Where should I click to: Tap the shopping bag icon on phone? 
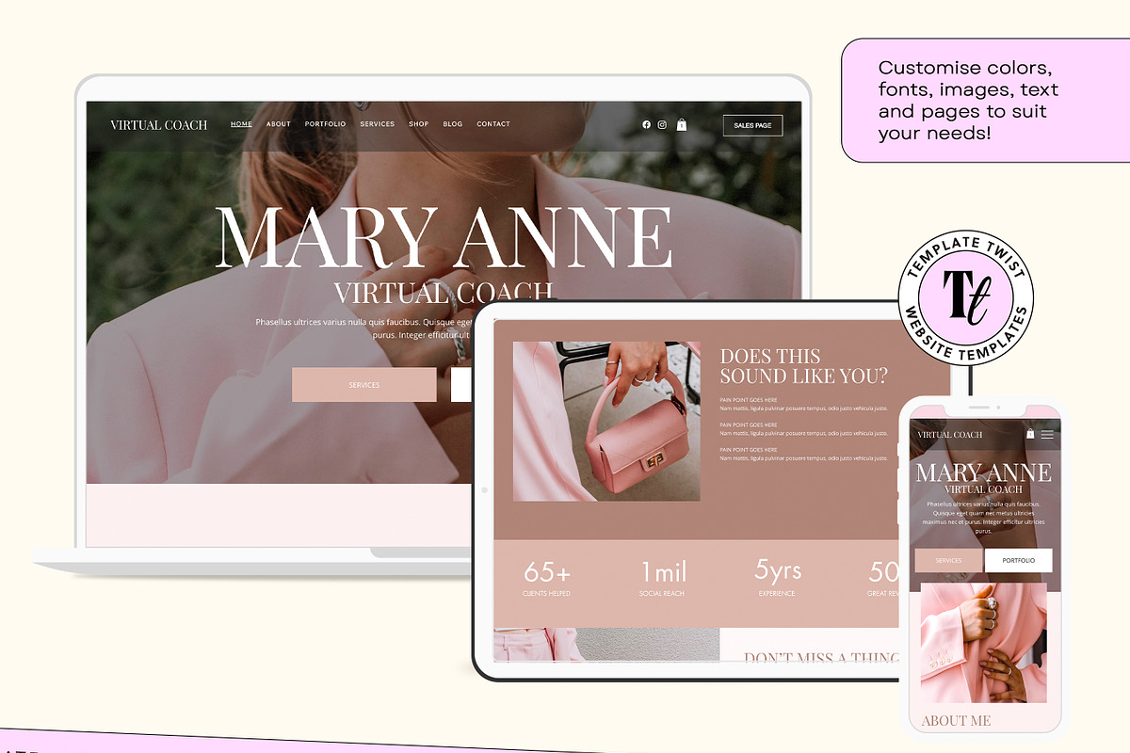tap(1030, 434)
